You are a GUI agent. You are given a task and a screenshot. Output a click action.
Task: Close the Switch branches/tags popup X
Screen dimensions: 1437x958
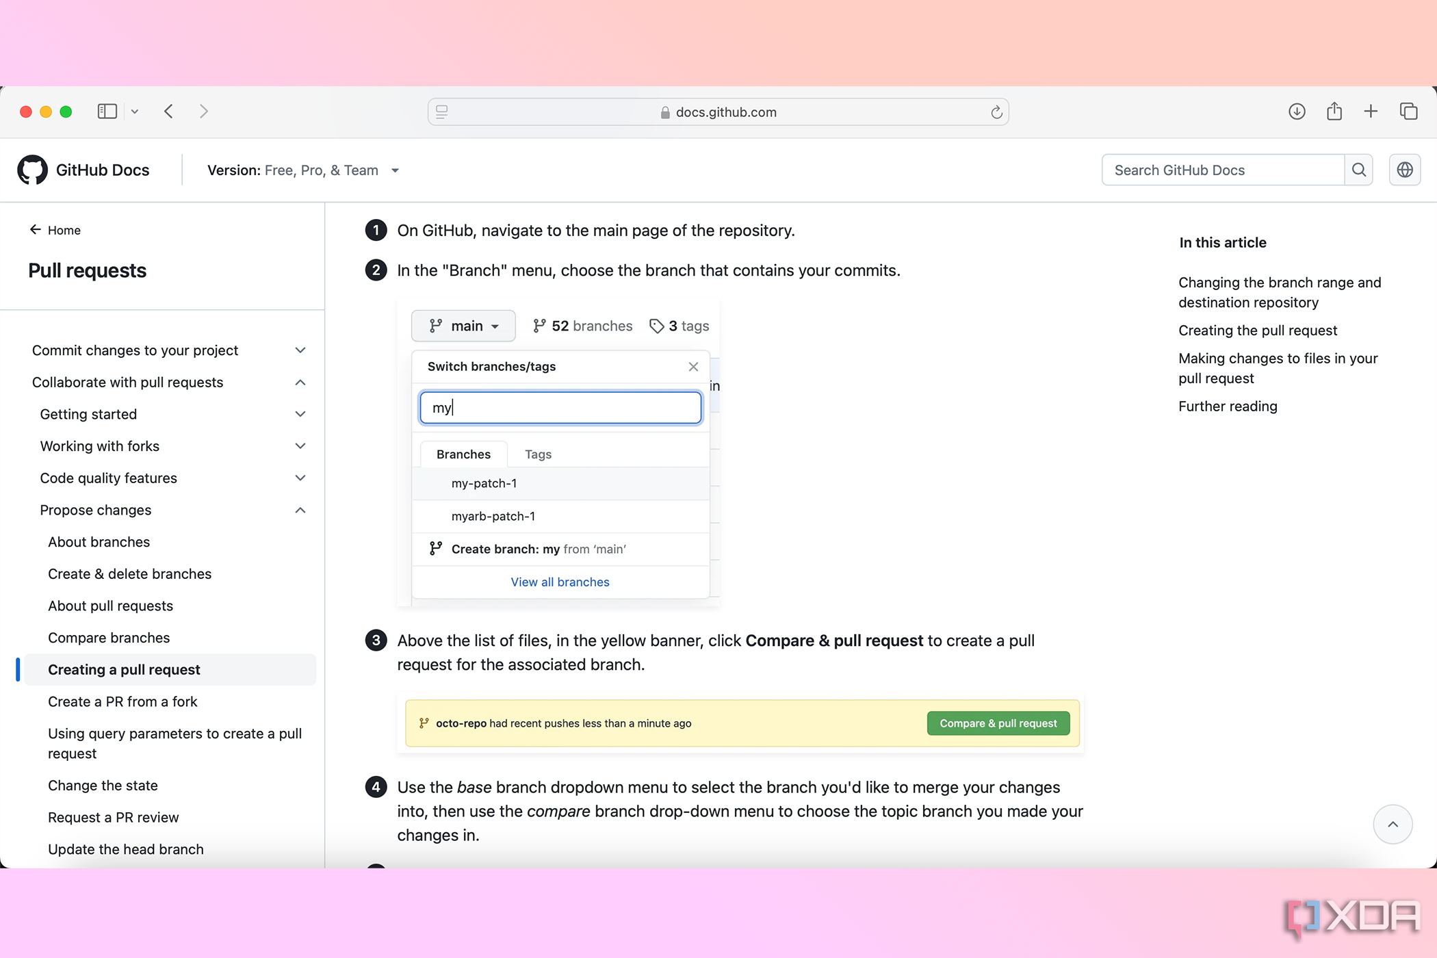click(x=693, y=367)
